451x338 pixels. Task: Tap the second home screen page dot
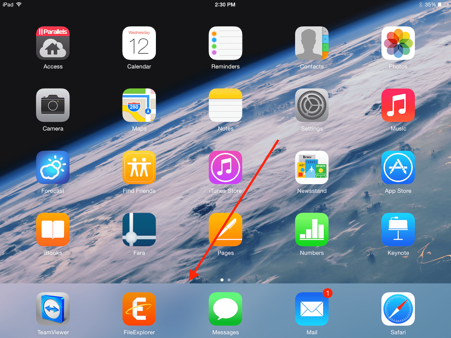point(229,280)
